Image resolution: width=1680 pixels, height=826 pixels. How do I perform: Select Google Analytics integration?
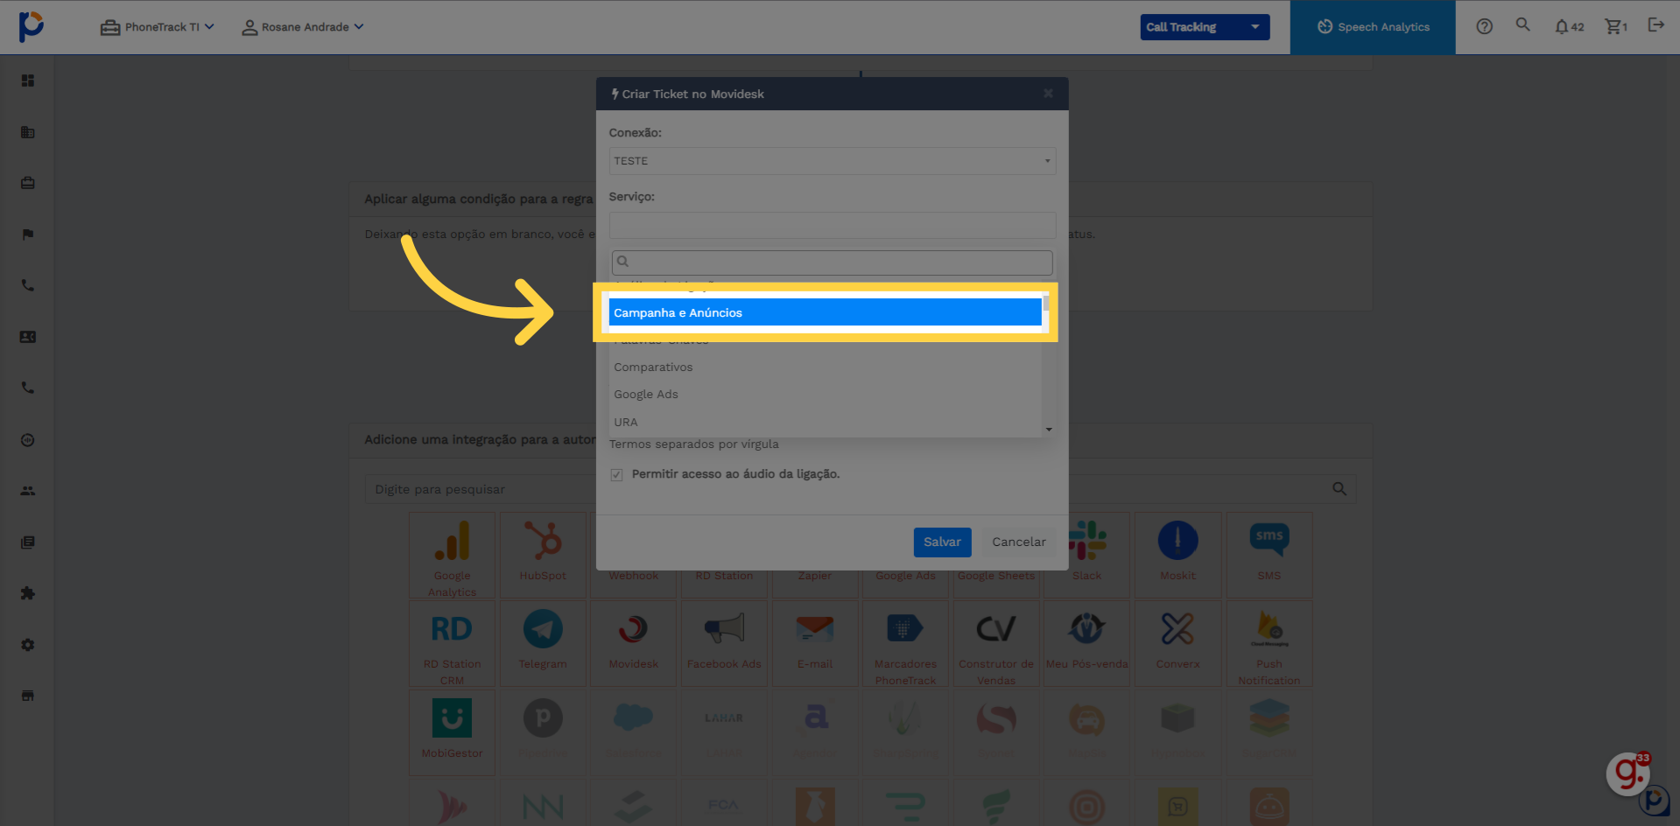click(x=452, y=556)
